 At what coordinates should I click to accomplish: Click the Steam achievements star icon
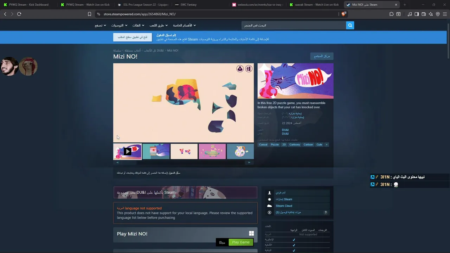pyautogui.click(x=270, y=199)
